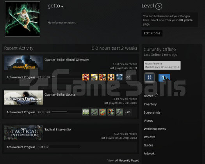This screenshot has width=205, height=164.
Task: Expand the dropdown arrow beside username getto
Action: 62,7
